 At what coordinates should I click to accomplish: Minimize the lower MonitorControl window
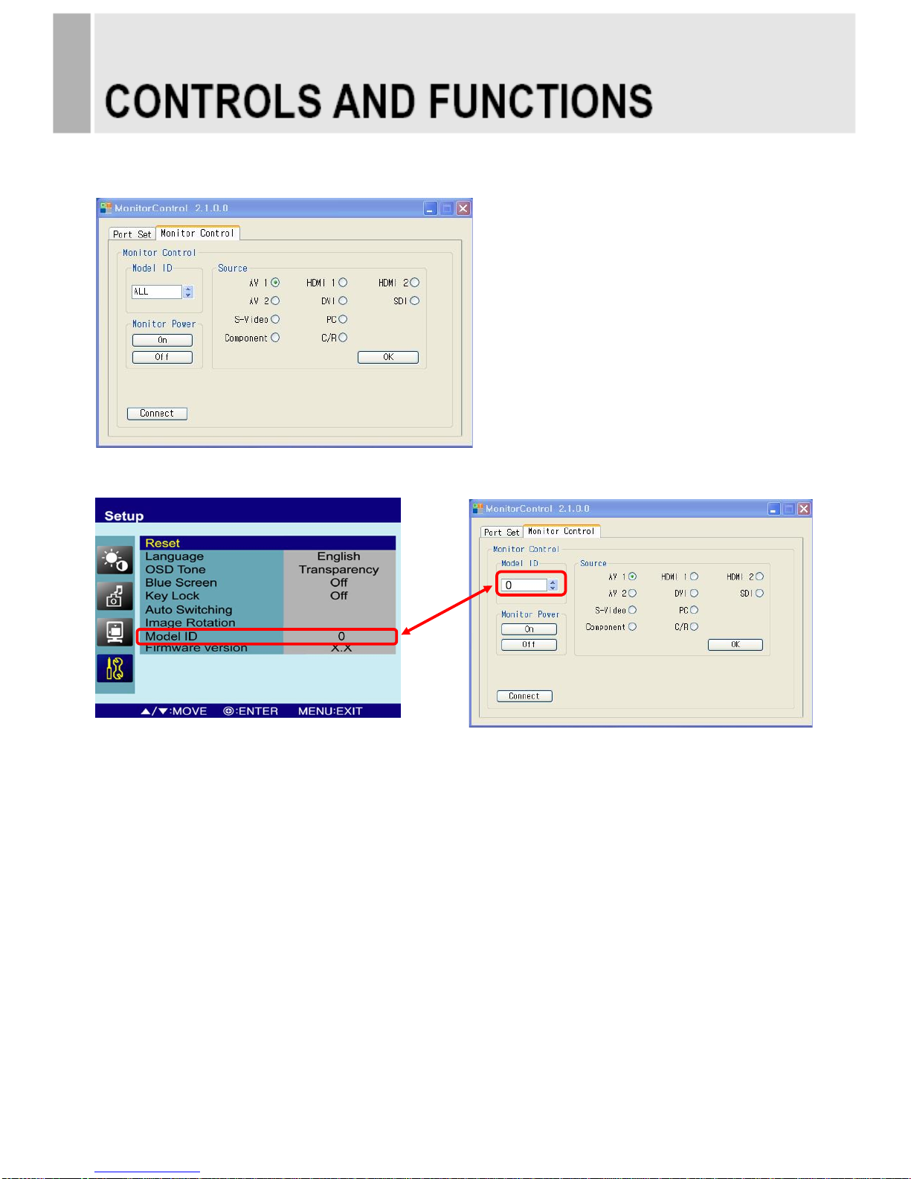(774, 509)
